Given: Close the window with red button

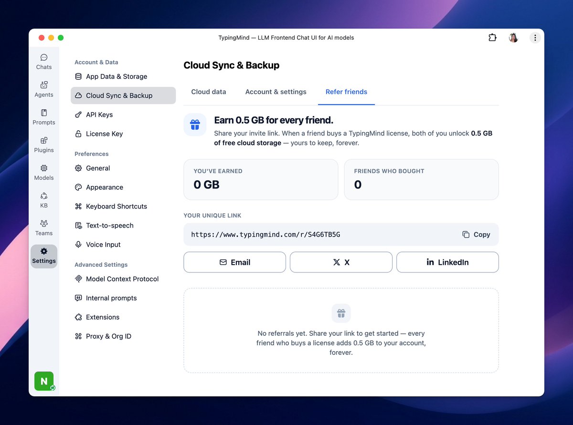Looking at the screenshot, I should (x=42, y=38).
